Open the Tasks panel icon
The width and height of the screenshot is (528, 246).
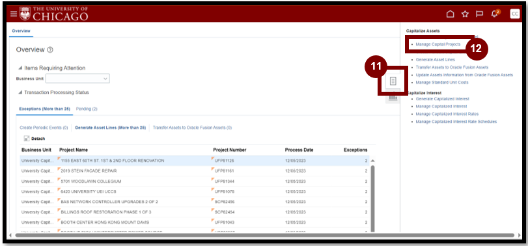[393, 81]
